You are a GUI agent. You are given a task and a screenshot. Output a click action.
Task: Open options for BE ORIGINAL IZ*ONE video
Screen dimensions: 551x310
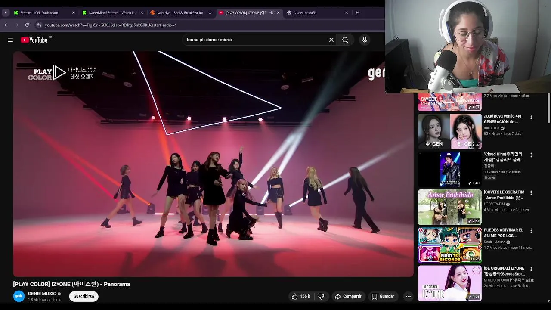(531, 269)
